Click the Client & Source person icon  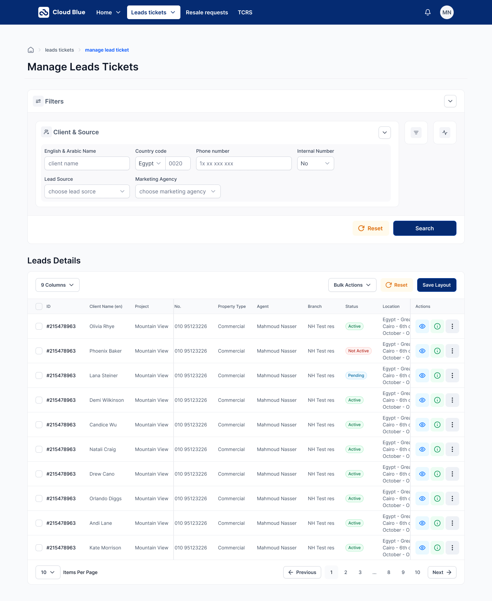(x=46, y=132)
